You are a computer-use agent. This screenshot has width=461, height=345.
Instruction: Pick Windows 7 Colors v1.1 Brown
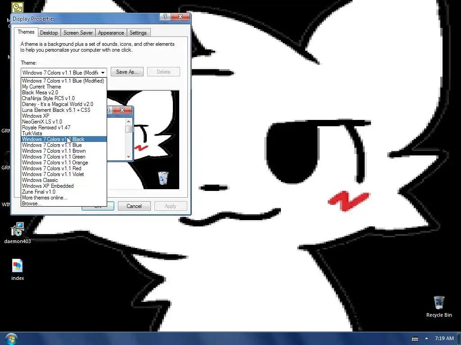63,151
